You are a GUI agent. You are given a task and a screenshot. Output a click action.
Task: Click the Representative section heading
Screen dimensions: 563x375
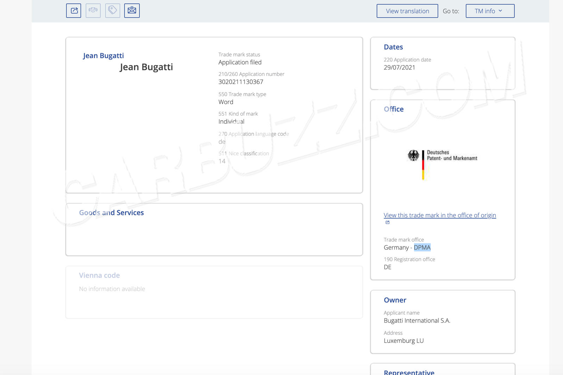click(x=409, y=372)
